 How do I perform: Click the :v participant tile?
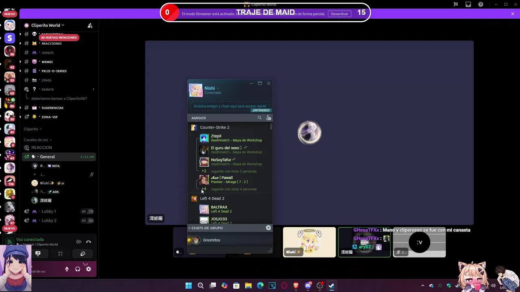419,242
